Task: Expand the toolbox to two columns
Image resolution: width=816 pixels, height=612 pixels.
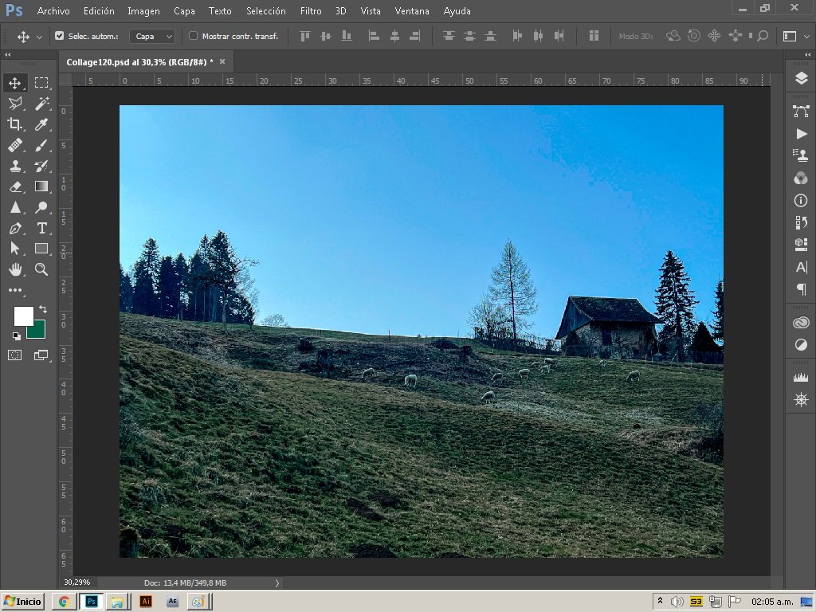Action: (x=8, y=55)
